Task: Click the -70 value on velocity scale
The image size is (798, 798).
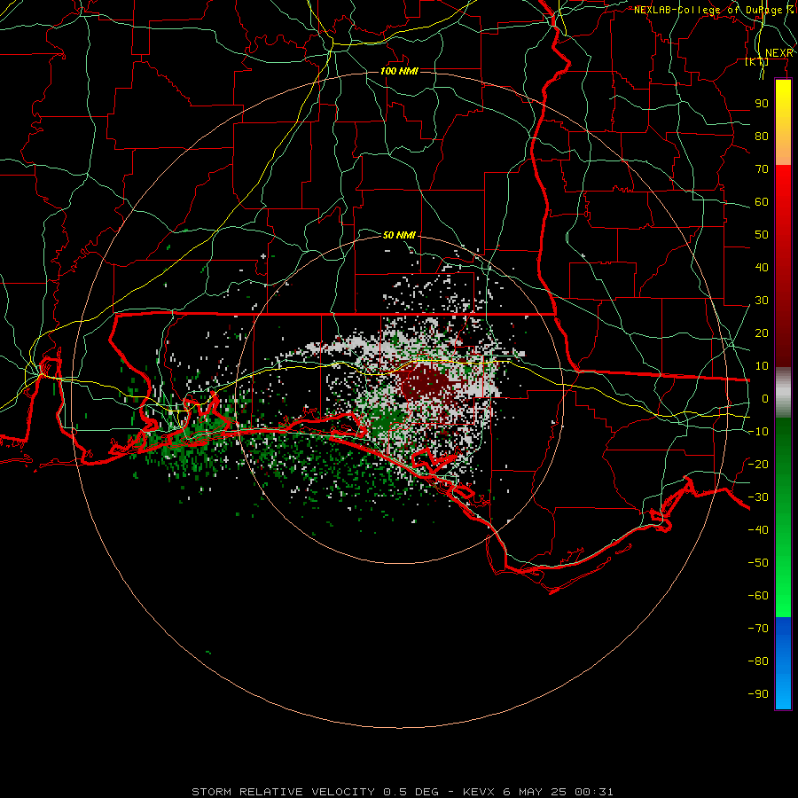Action: coord(758,629)
